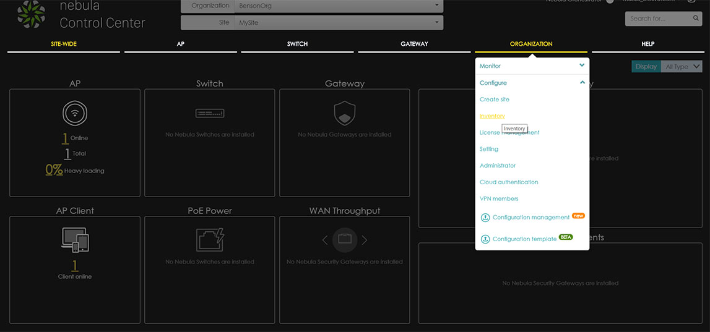The image size is (710, 332).
Task: Click the 0% heavy loading value
Action: [x=54, y=170]
